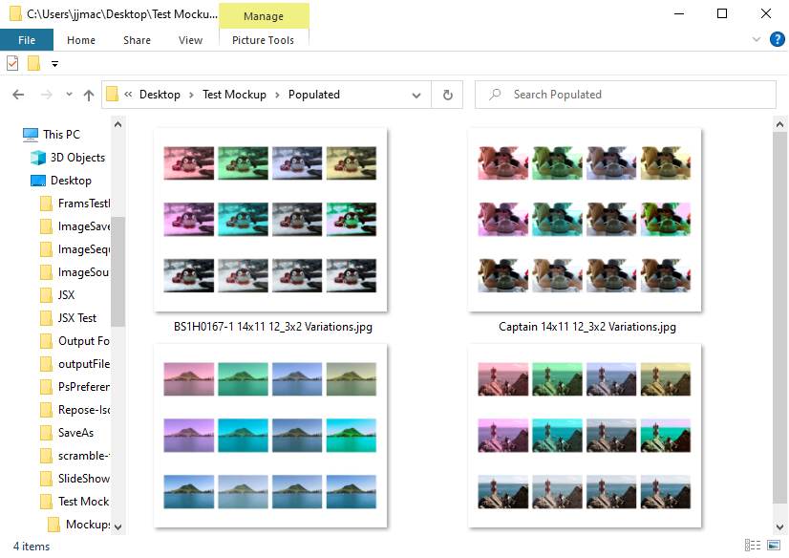Open the recent locations dropdown arrow
Image resolution: width=789 pixels, height=558 pixels.
tap(69, 94)
